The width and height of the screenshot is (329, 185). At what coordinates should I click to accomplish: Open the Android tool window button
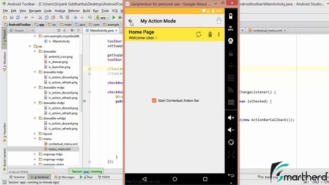[40, 177]
